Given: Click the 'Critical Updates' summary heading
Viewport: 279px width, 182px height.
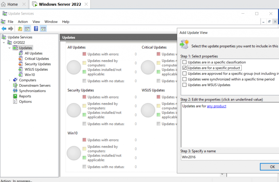Looking at the screenshot, I should pos(154,47).
